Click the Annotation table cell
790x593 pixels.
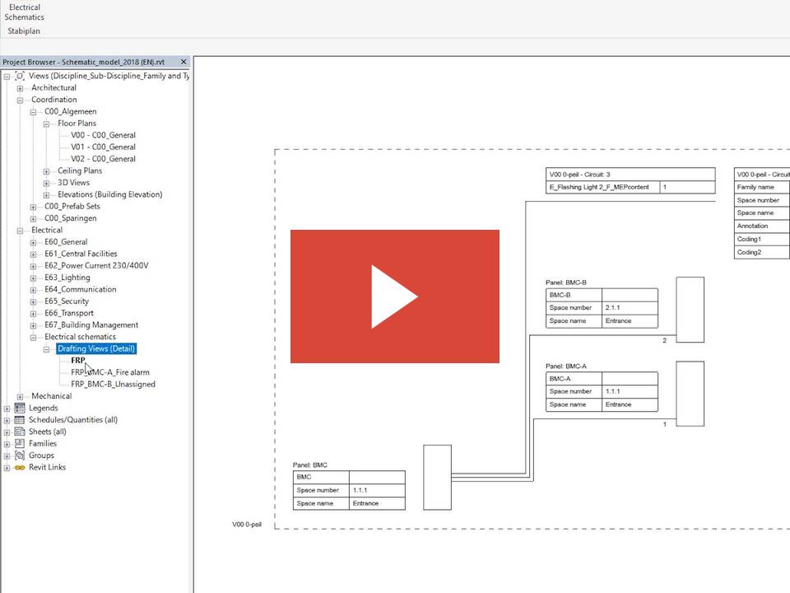(x=762, y=226)
